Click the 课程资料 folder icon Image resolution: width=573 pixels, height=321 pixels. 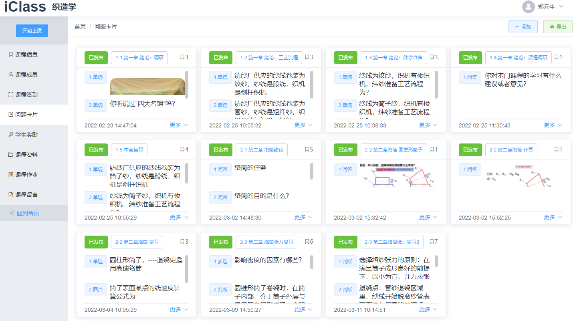11,155
